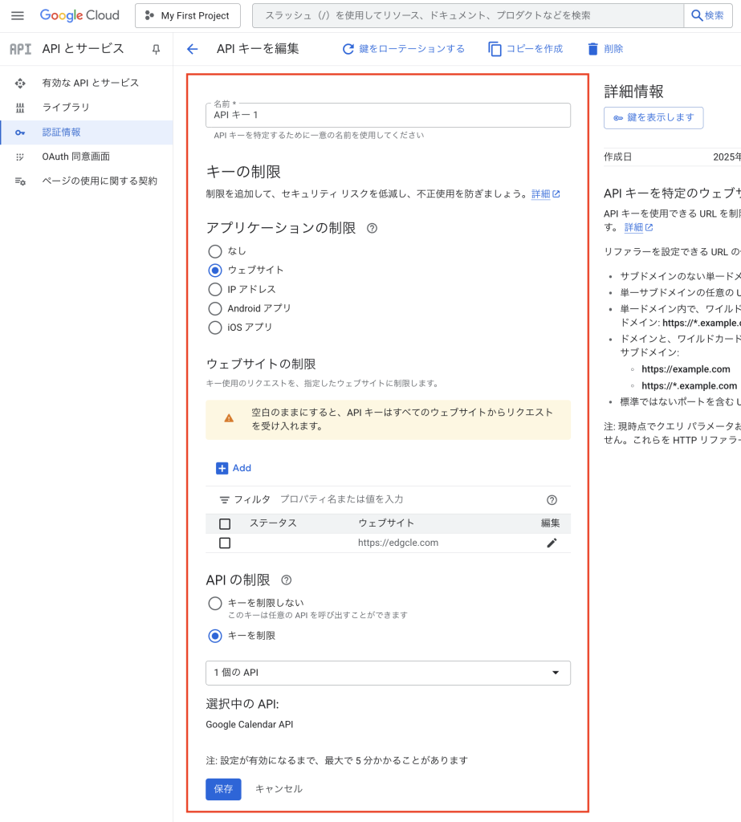Image resolution: width=741 pixels, height=822 pixels.
Task: Check the select-all header checkbox
Action: click(x=225, y=523)
